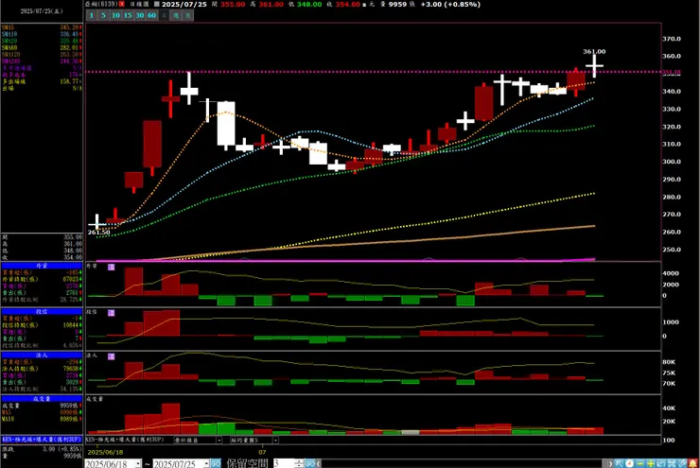Click the red icon beside stock code 6139

(x=122, y=4)
